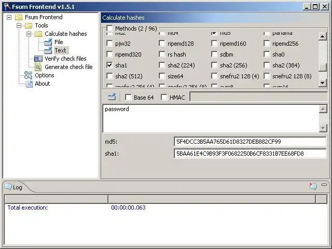Enable the pjw32 hash checkbox
The width and height of the screenshot is (332, 249).
coord(109,44)
